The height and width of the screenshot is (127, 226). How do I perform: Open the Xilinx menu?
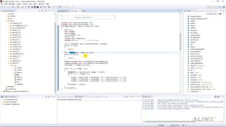click(x=35, y=4)
